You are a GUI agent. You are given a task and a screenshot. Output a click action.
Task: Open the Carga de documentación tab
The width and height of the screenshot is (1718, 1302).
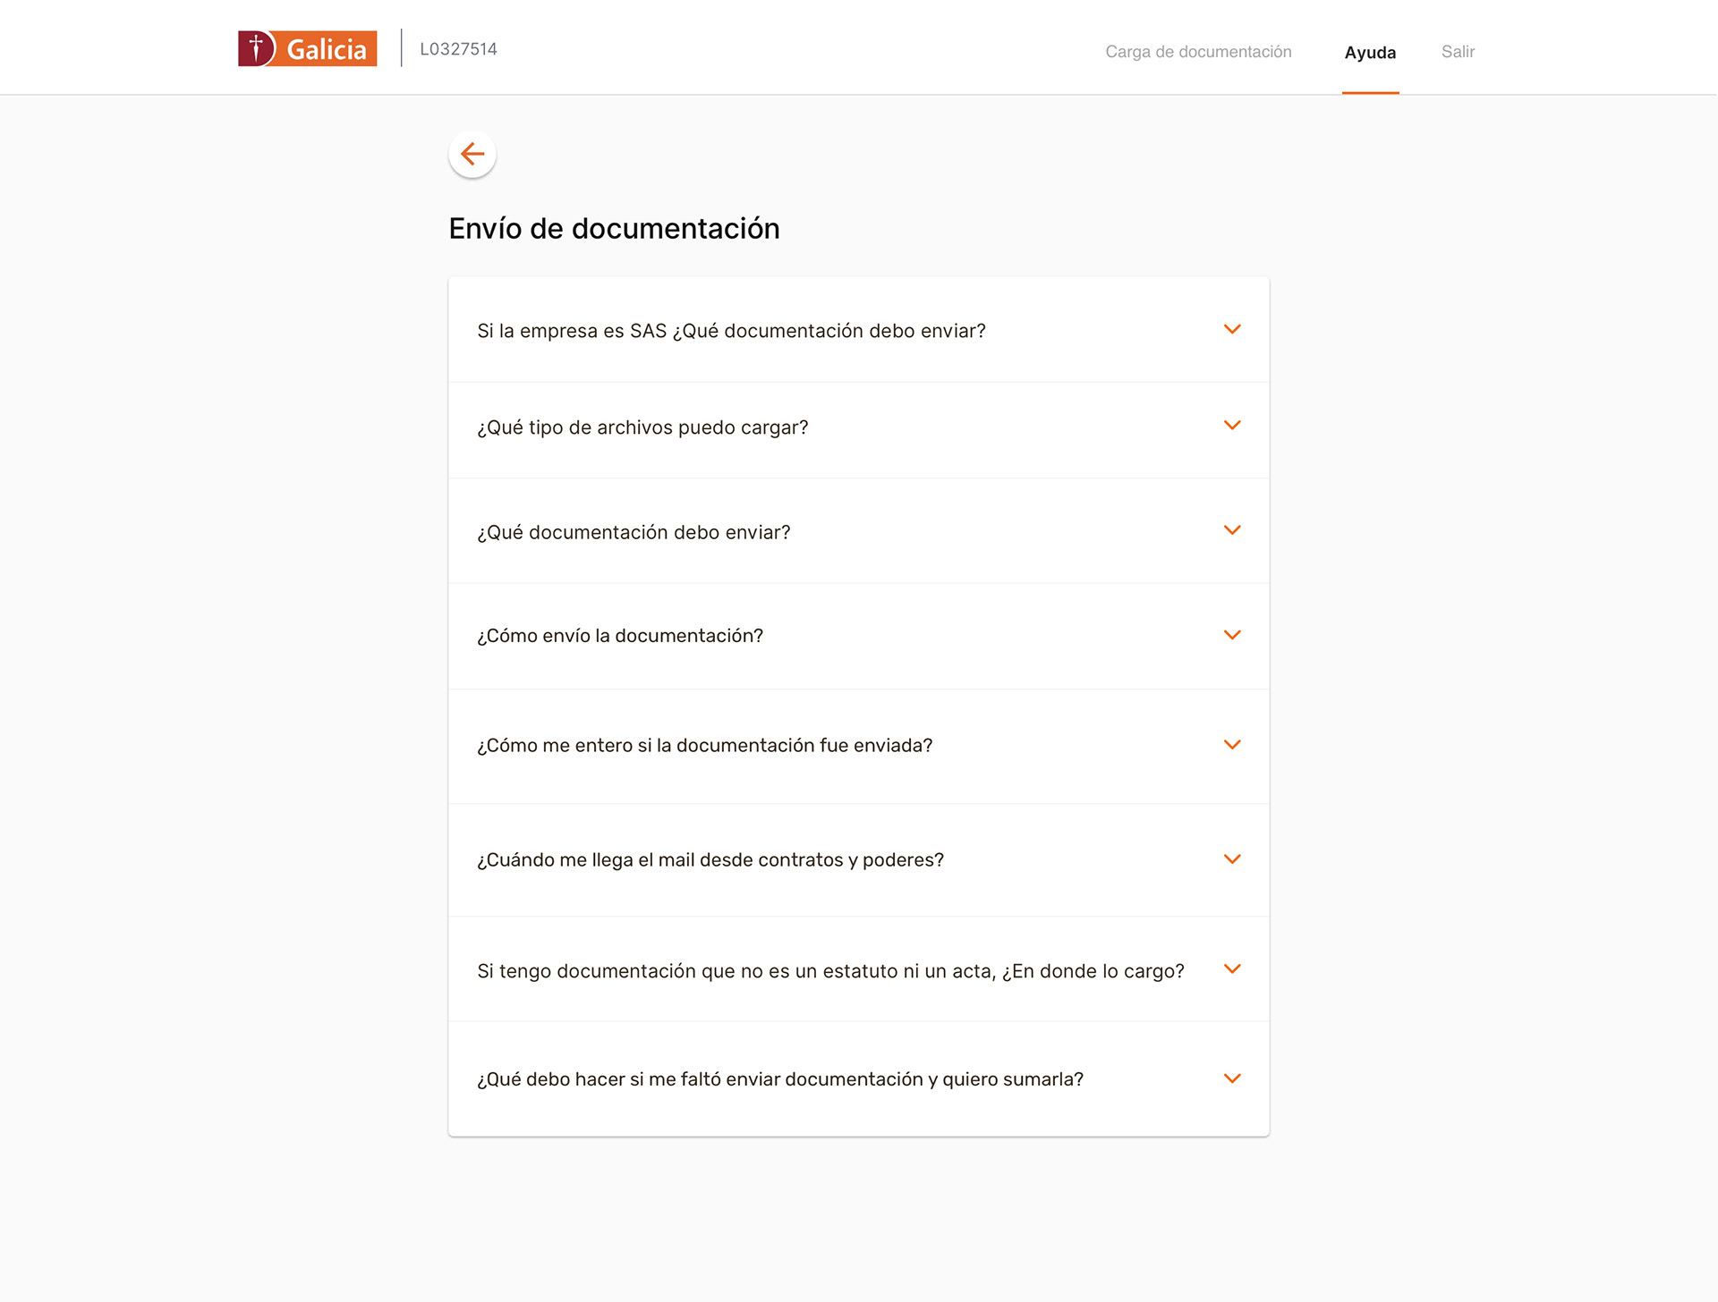point(1198,52)
